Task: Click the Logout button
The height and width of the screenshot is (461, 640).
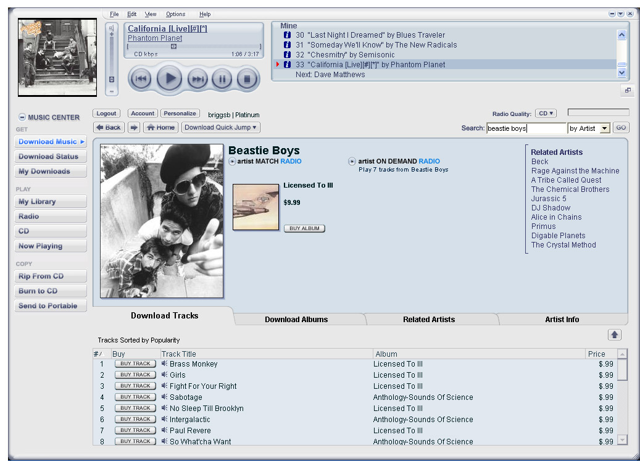Action: (106, 114)
